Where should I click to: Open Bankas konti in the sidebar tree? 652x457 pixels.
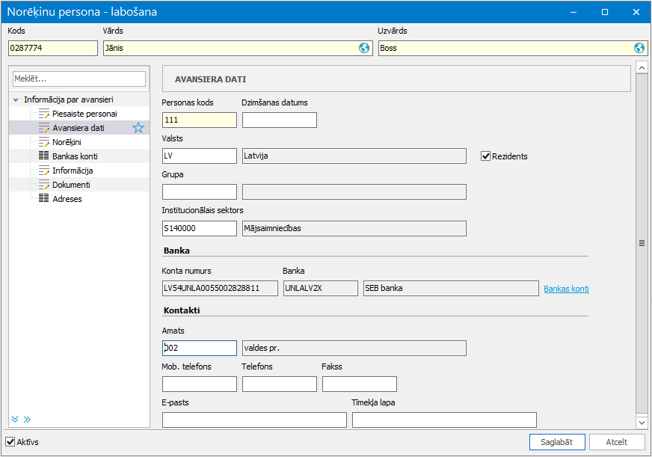(75, 156)
